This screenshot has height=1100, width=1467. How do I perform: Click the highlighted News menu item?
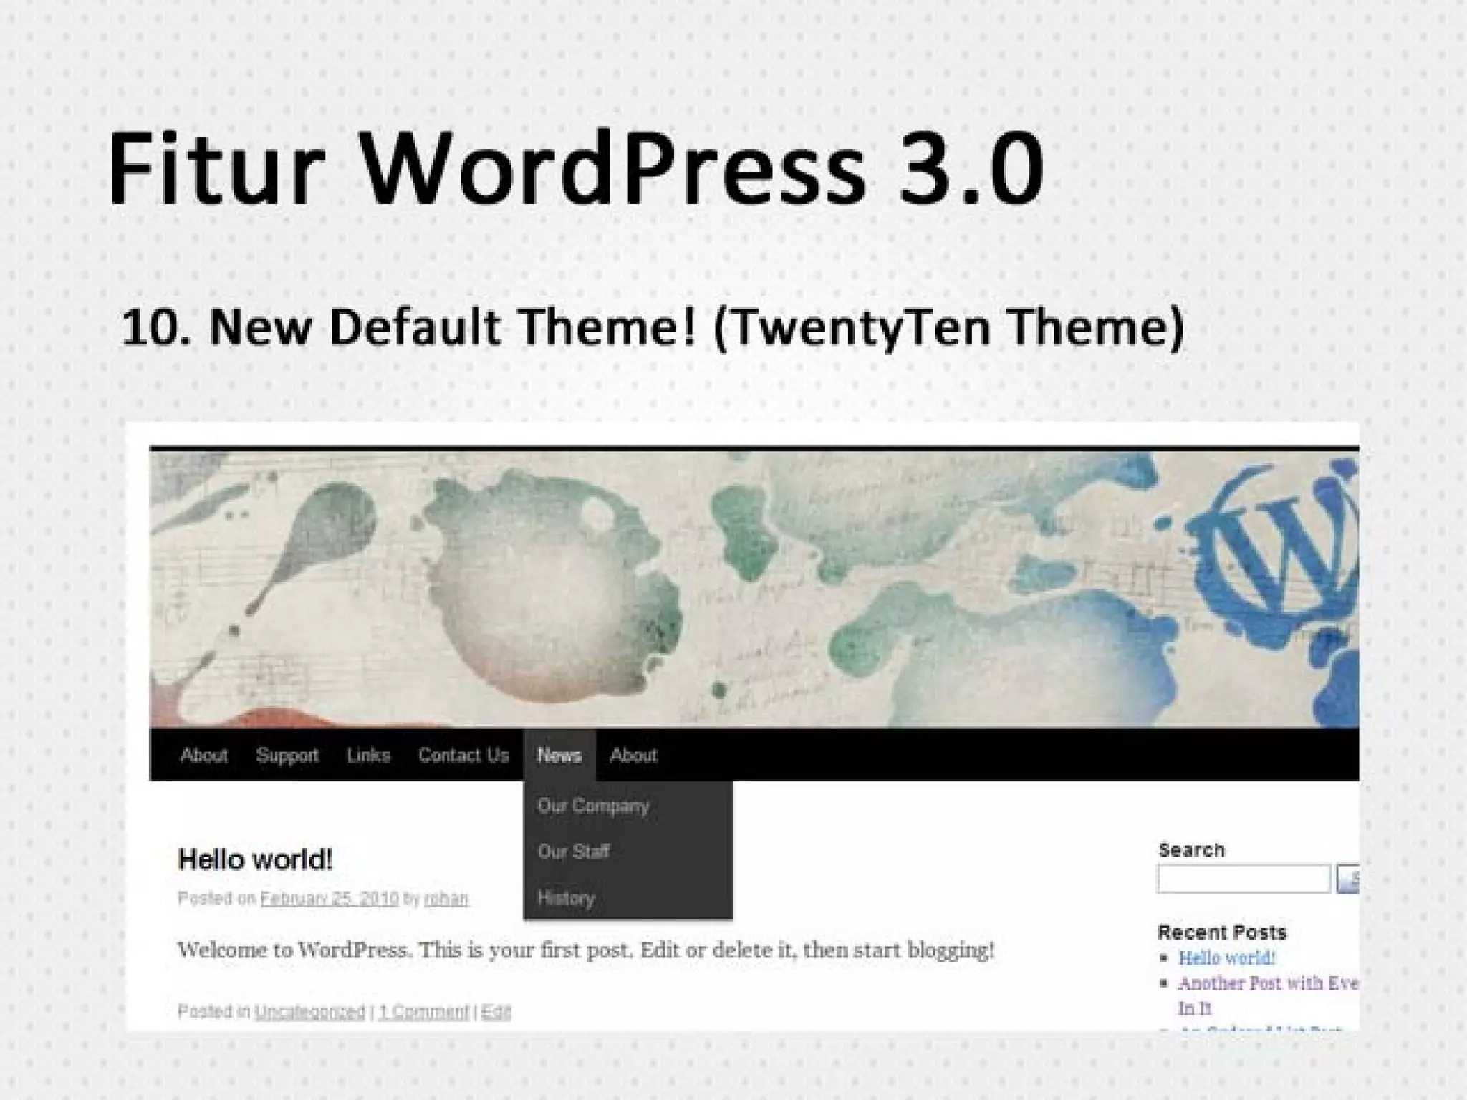pyautogui.click(x=559, y=755)
